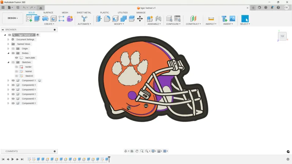The width and height of the screenshot is (292, 164).
Task: Select the Create Sketch tool
Action: 29,19
